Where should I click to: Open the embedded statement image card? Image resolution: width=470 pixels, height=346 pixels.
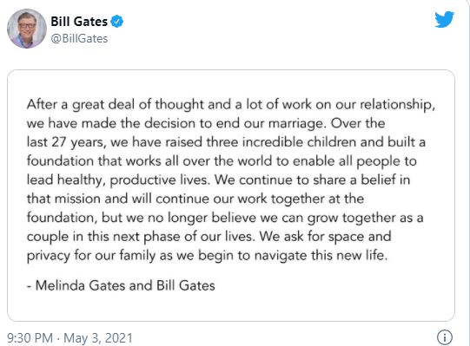coord(231,195)
